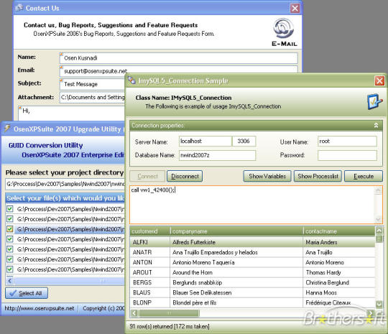
Task: Click the lightning icon in Upgrade Utility title
Action: (7, 129)
